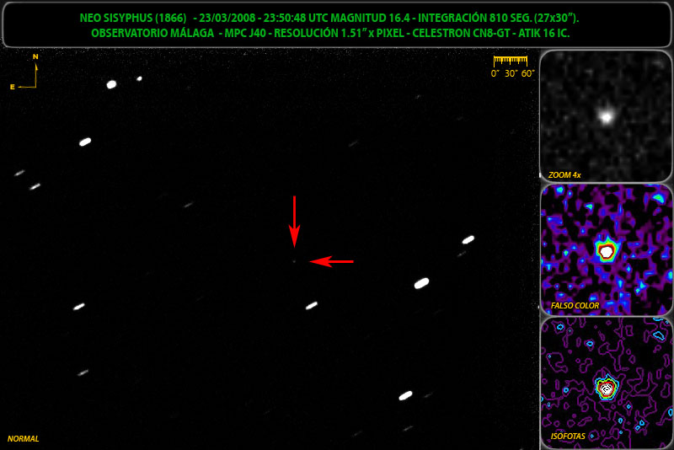Image resolution: width=674 pixels, height=450 pixels.
Task: Click the 0" label on scale bar
Action: tap(495, 73)
